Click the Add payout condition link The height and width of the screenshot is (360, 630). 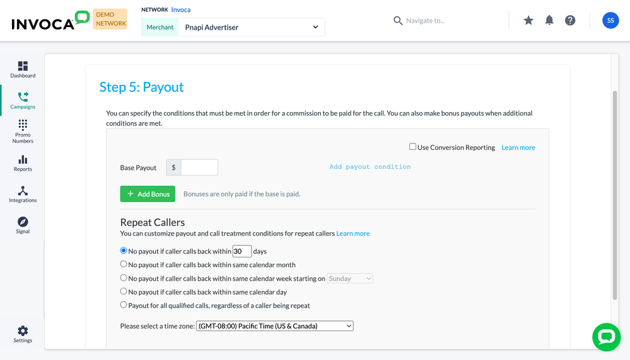point(370,167)
